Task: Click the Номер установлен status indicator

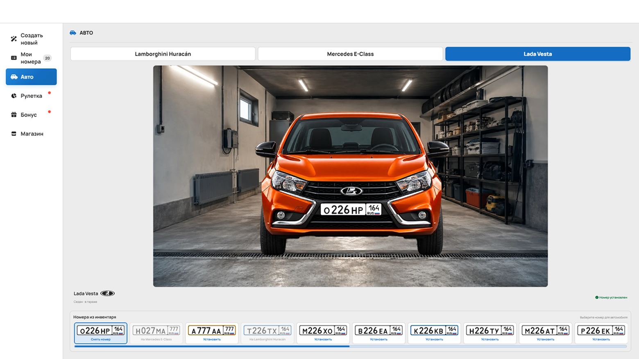Action: click(x=611, y=297)
